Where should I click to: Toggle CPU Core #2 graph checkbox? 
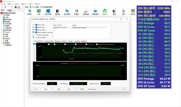click(x=65, y=44)
